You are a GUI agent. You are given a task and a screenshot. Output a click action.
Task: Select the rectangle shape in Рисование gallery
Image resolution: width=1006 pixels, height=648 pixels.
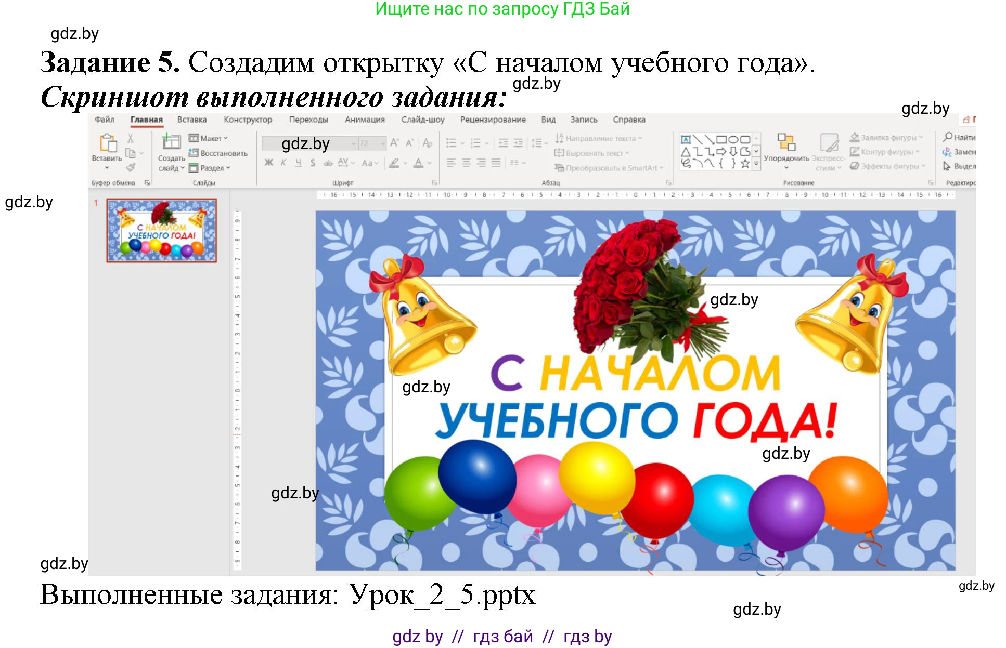(x=722, y=139)
